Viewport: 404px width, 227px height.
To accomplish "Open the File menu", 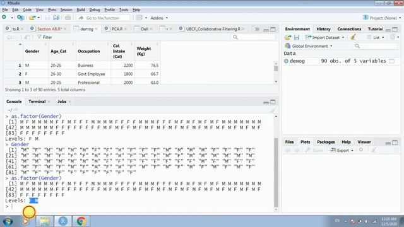I will pyautogui.click(x=5, y=10).
